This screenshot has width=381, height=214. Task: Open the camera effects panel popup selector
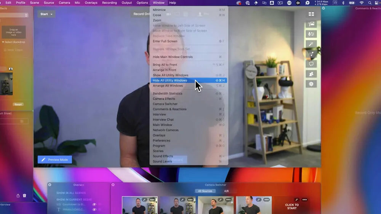[x=26, y=15]
